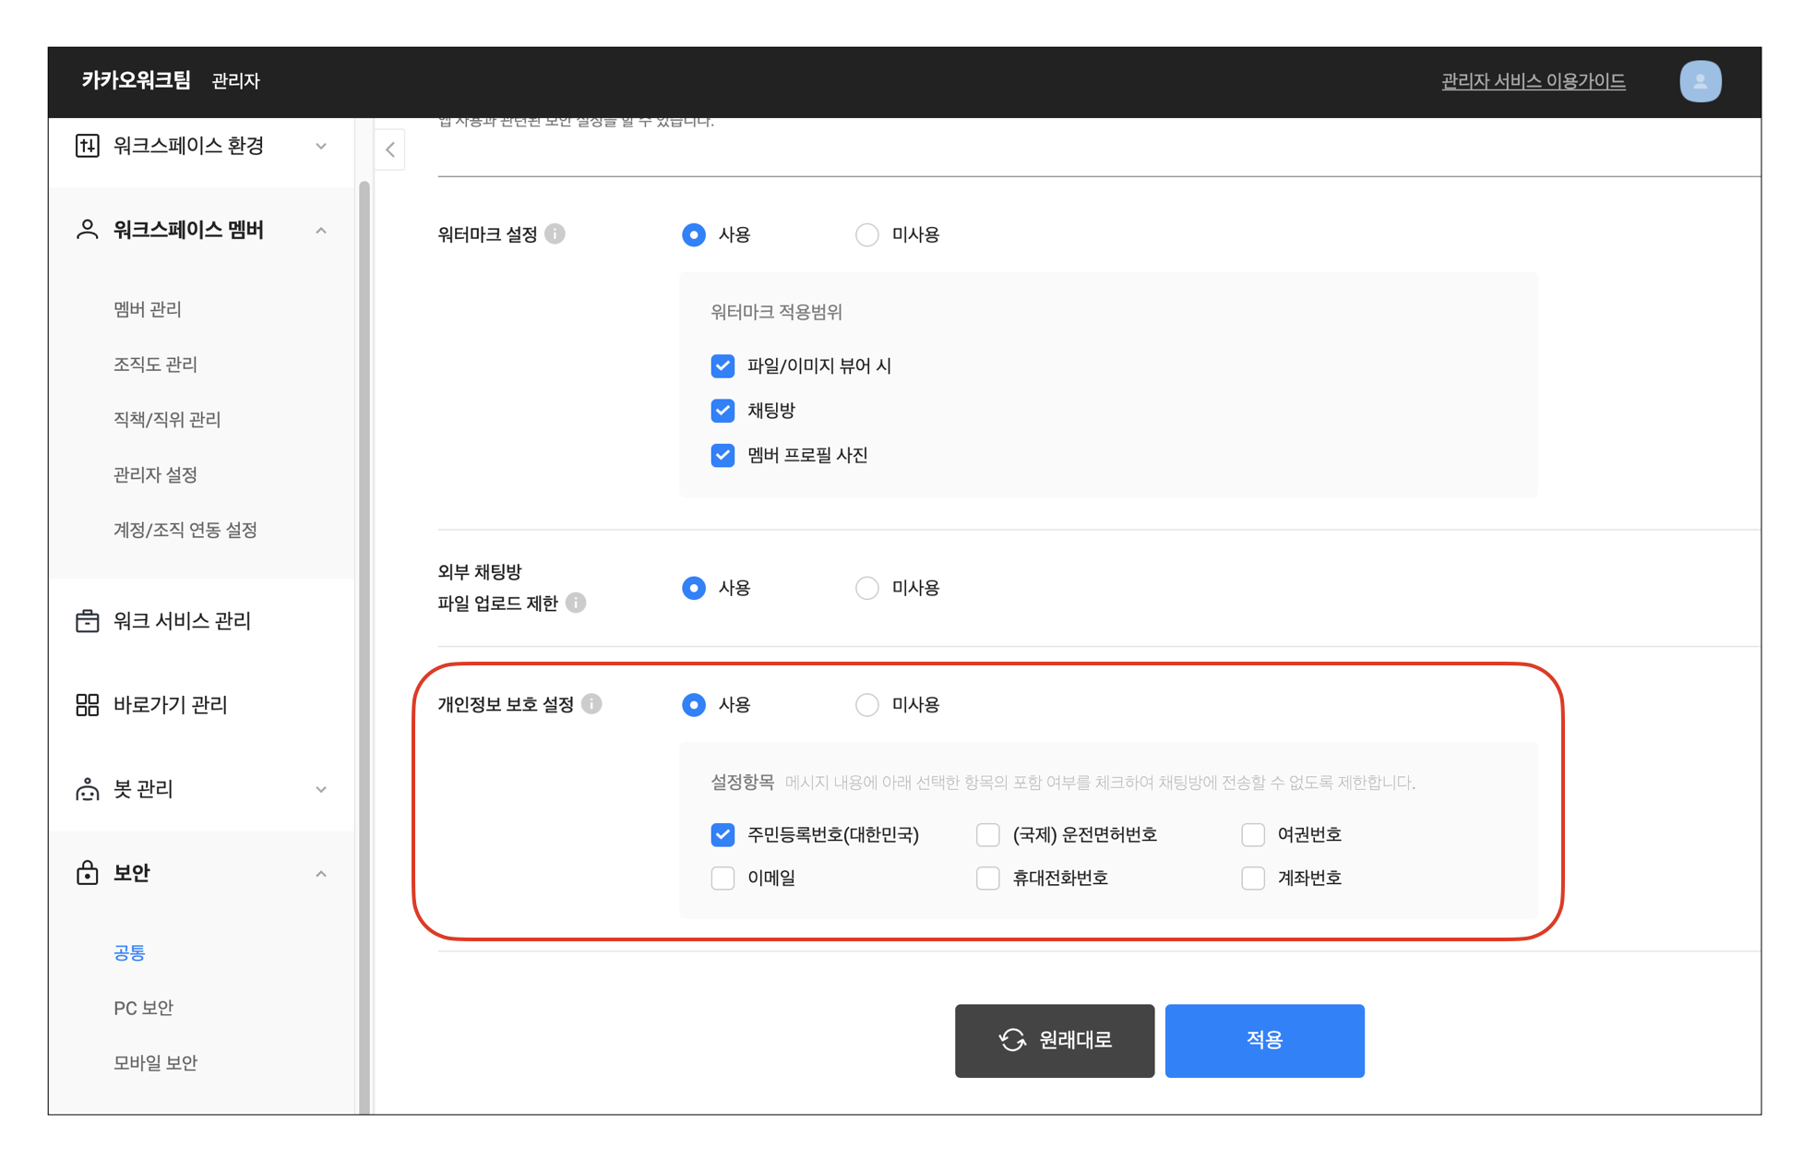Screen dimensions: 1803x1172
Task: Click the user profile avatar icon
Action: 1700,81
